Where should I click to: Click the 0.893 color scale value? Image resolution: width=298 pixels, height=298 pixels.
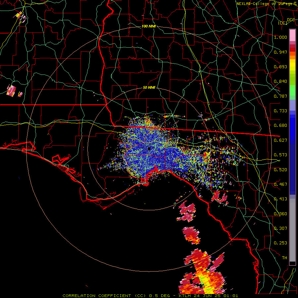coord(280,67)
